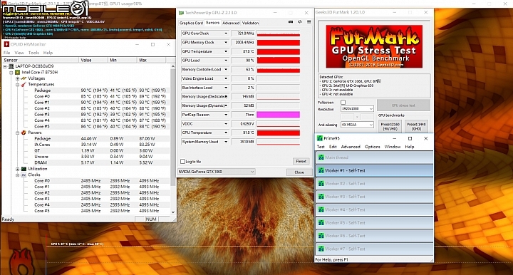Click Close button in GPU-Z
513x275 pixels.
299,172
